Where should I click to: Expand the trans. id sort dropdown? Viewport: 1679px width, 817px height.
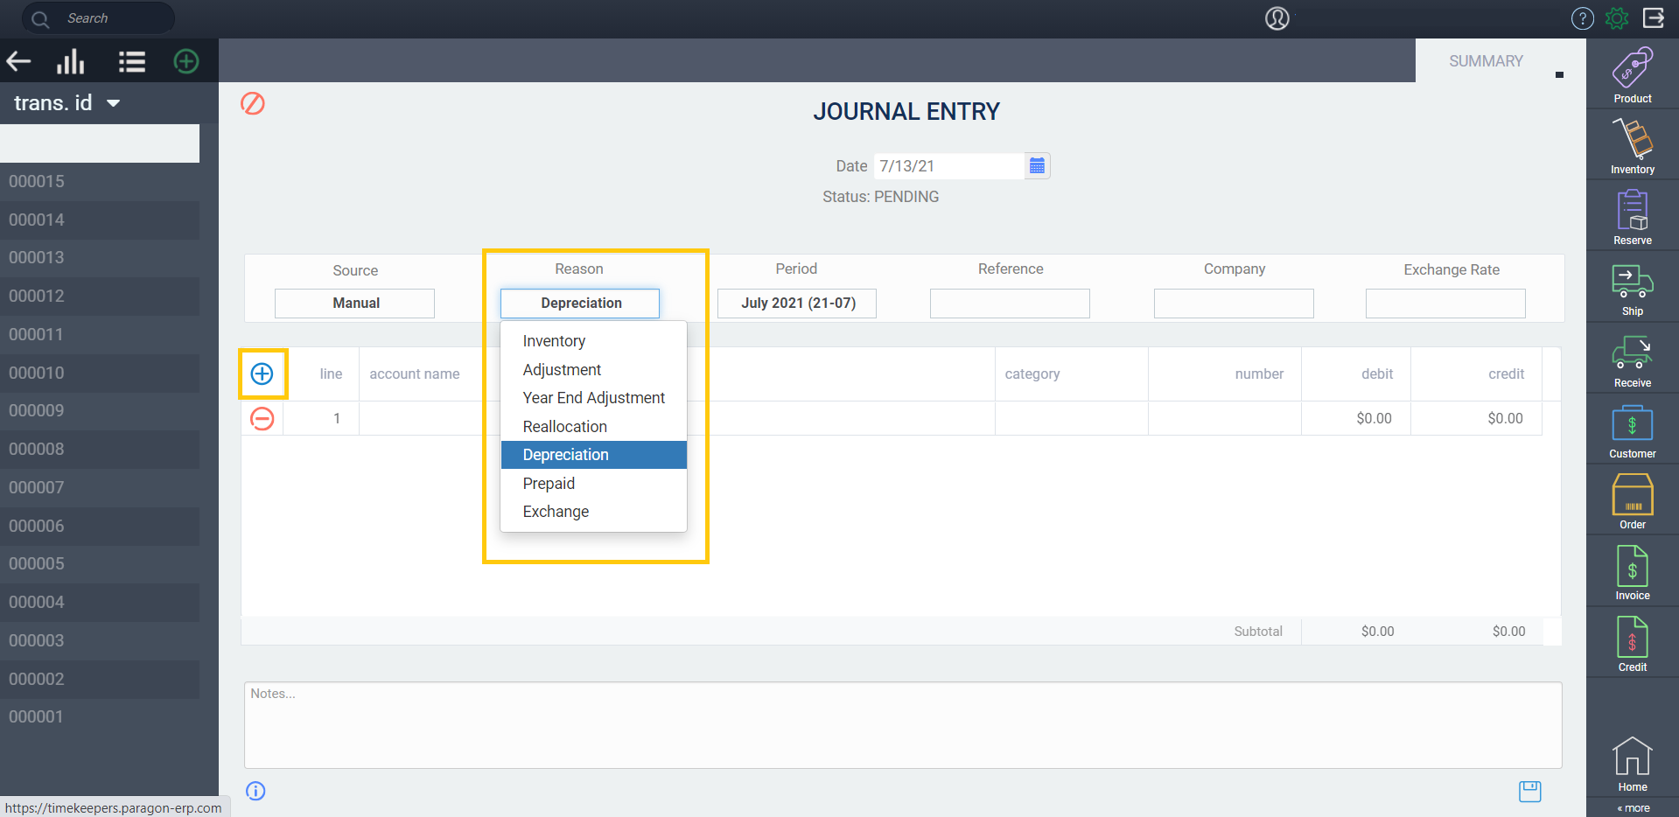pyautogui.click(x=113, y=103)
